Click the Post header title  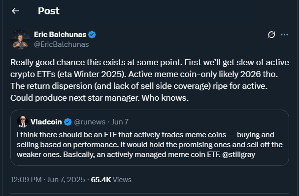pos(49,11)
